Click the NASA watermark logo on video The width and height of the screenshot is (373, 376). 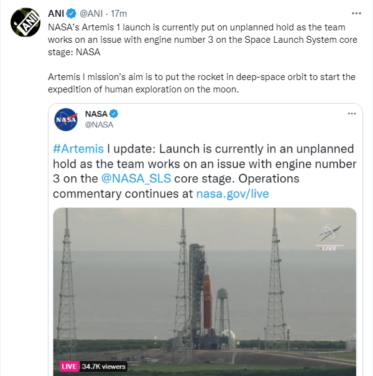[x=330, y=237]
